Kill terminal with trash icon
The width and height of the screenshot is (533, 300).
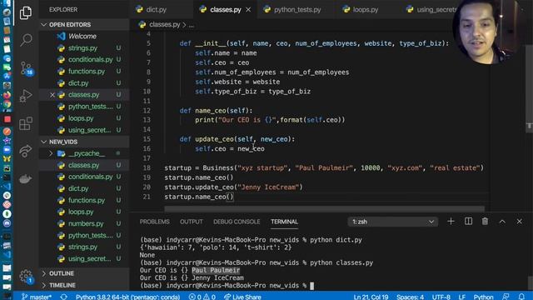pyautogui.click(x=485, y=222)
